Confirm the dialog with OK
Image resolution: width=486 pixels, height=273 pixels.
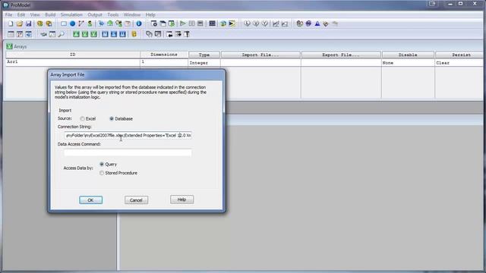point(90,200)
